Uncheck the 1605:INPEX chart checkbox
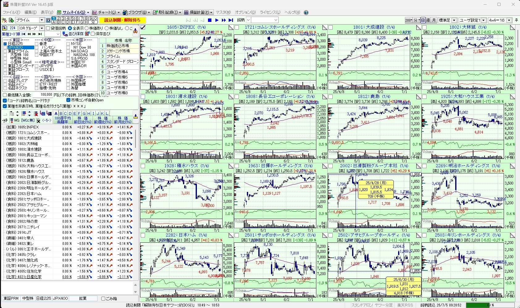This screenshot has height=308, width=520. [x=143, y=27]
